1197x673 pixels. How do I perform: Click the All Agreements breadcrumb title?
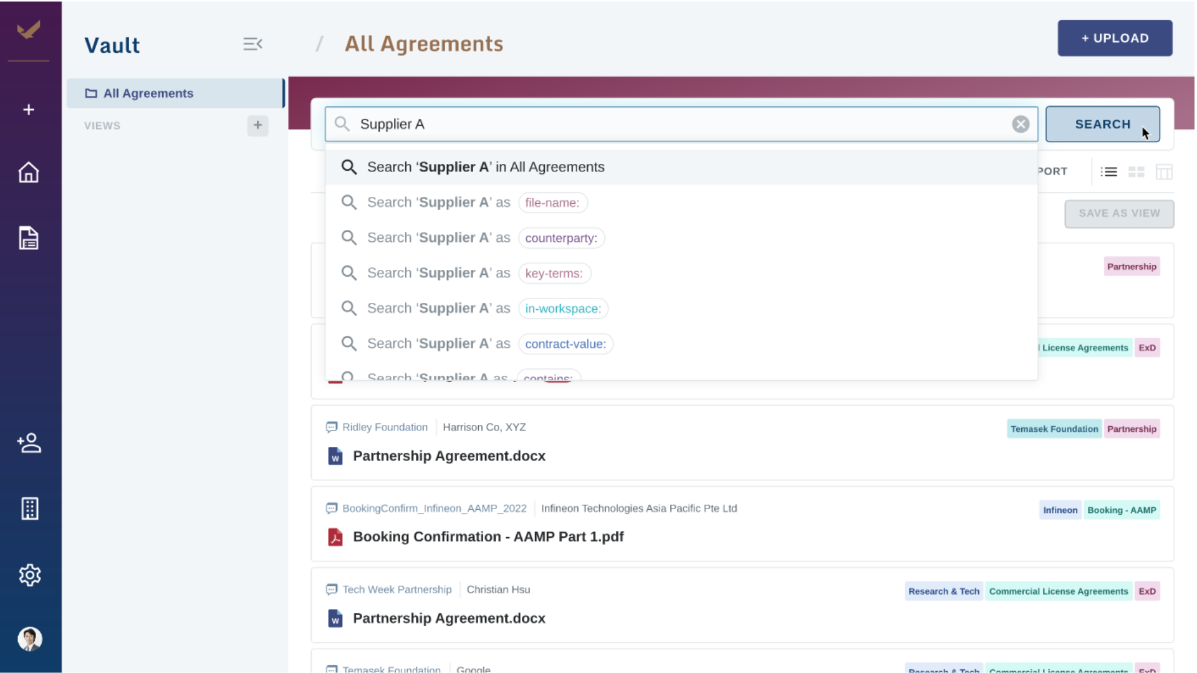click(424, 44)
